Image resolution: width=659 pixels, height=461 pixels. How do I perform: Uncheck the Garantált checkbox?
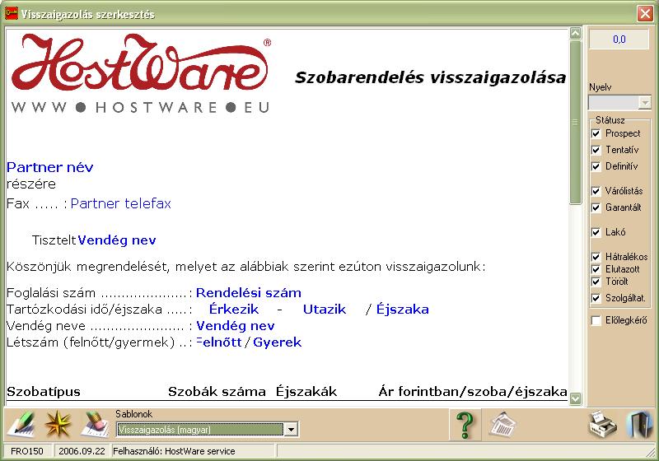click(x=596, y=207)
